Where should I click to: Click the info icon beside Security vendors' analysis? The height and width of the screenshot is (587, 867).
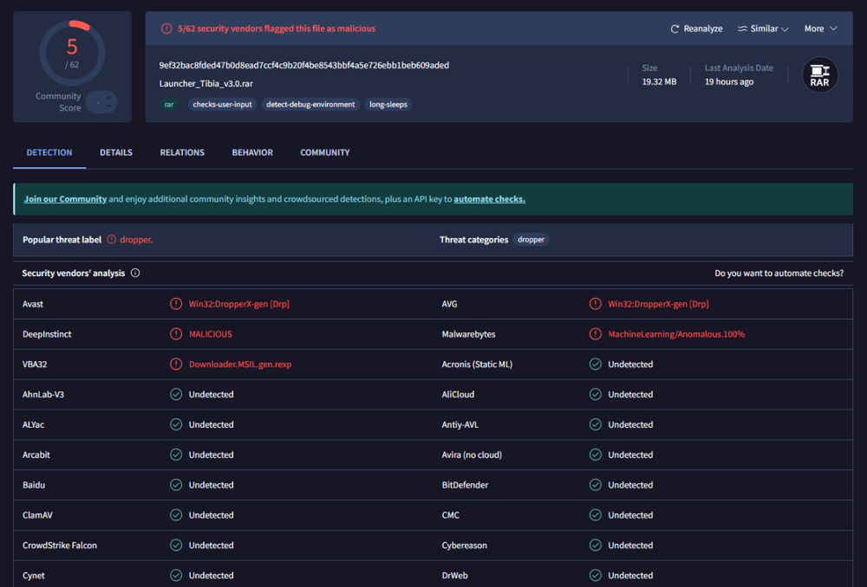[x=135, y=274]
